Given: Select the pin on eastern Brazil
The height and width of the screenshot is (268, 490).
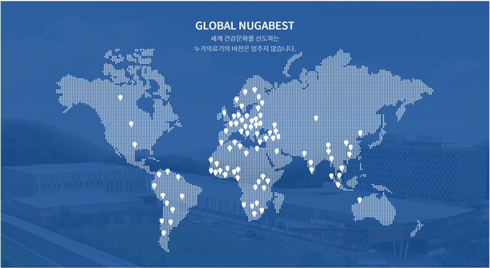Looking at the screenshot, I should tap(182, 196).
